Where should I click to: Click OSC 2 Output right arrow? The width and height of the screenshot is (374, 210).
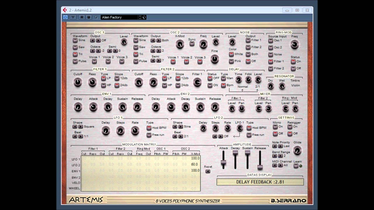[159, 41]
